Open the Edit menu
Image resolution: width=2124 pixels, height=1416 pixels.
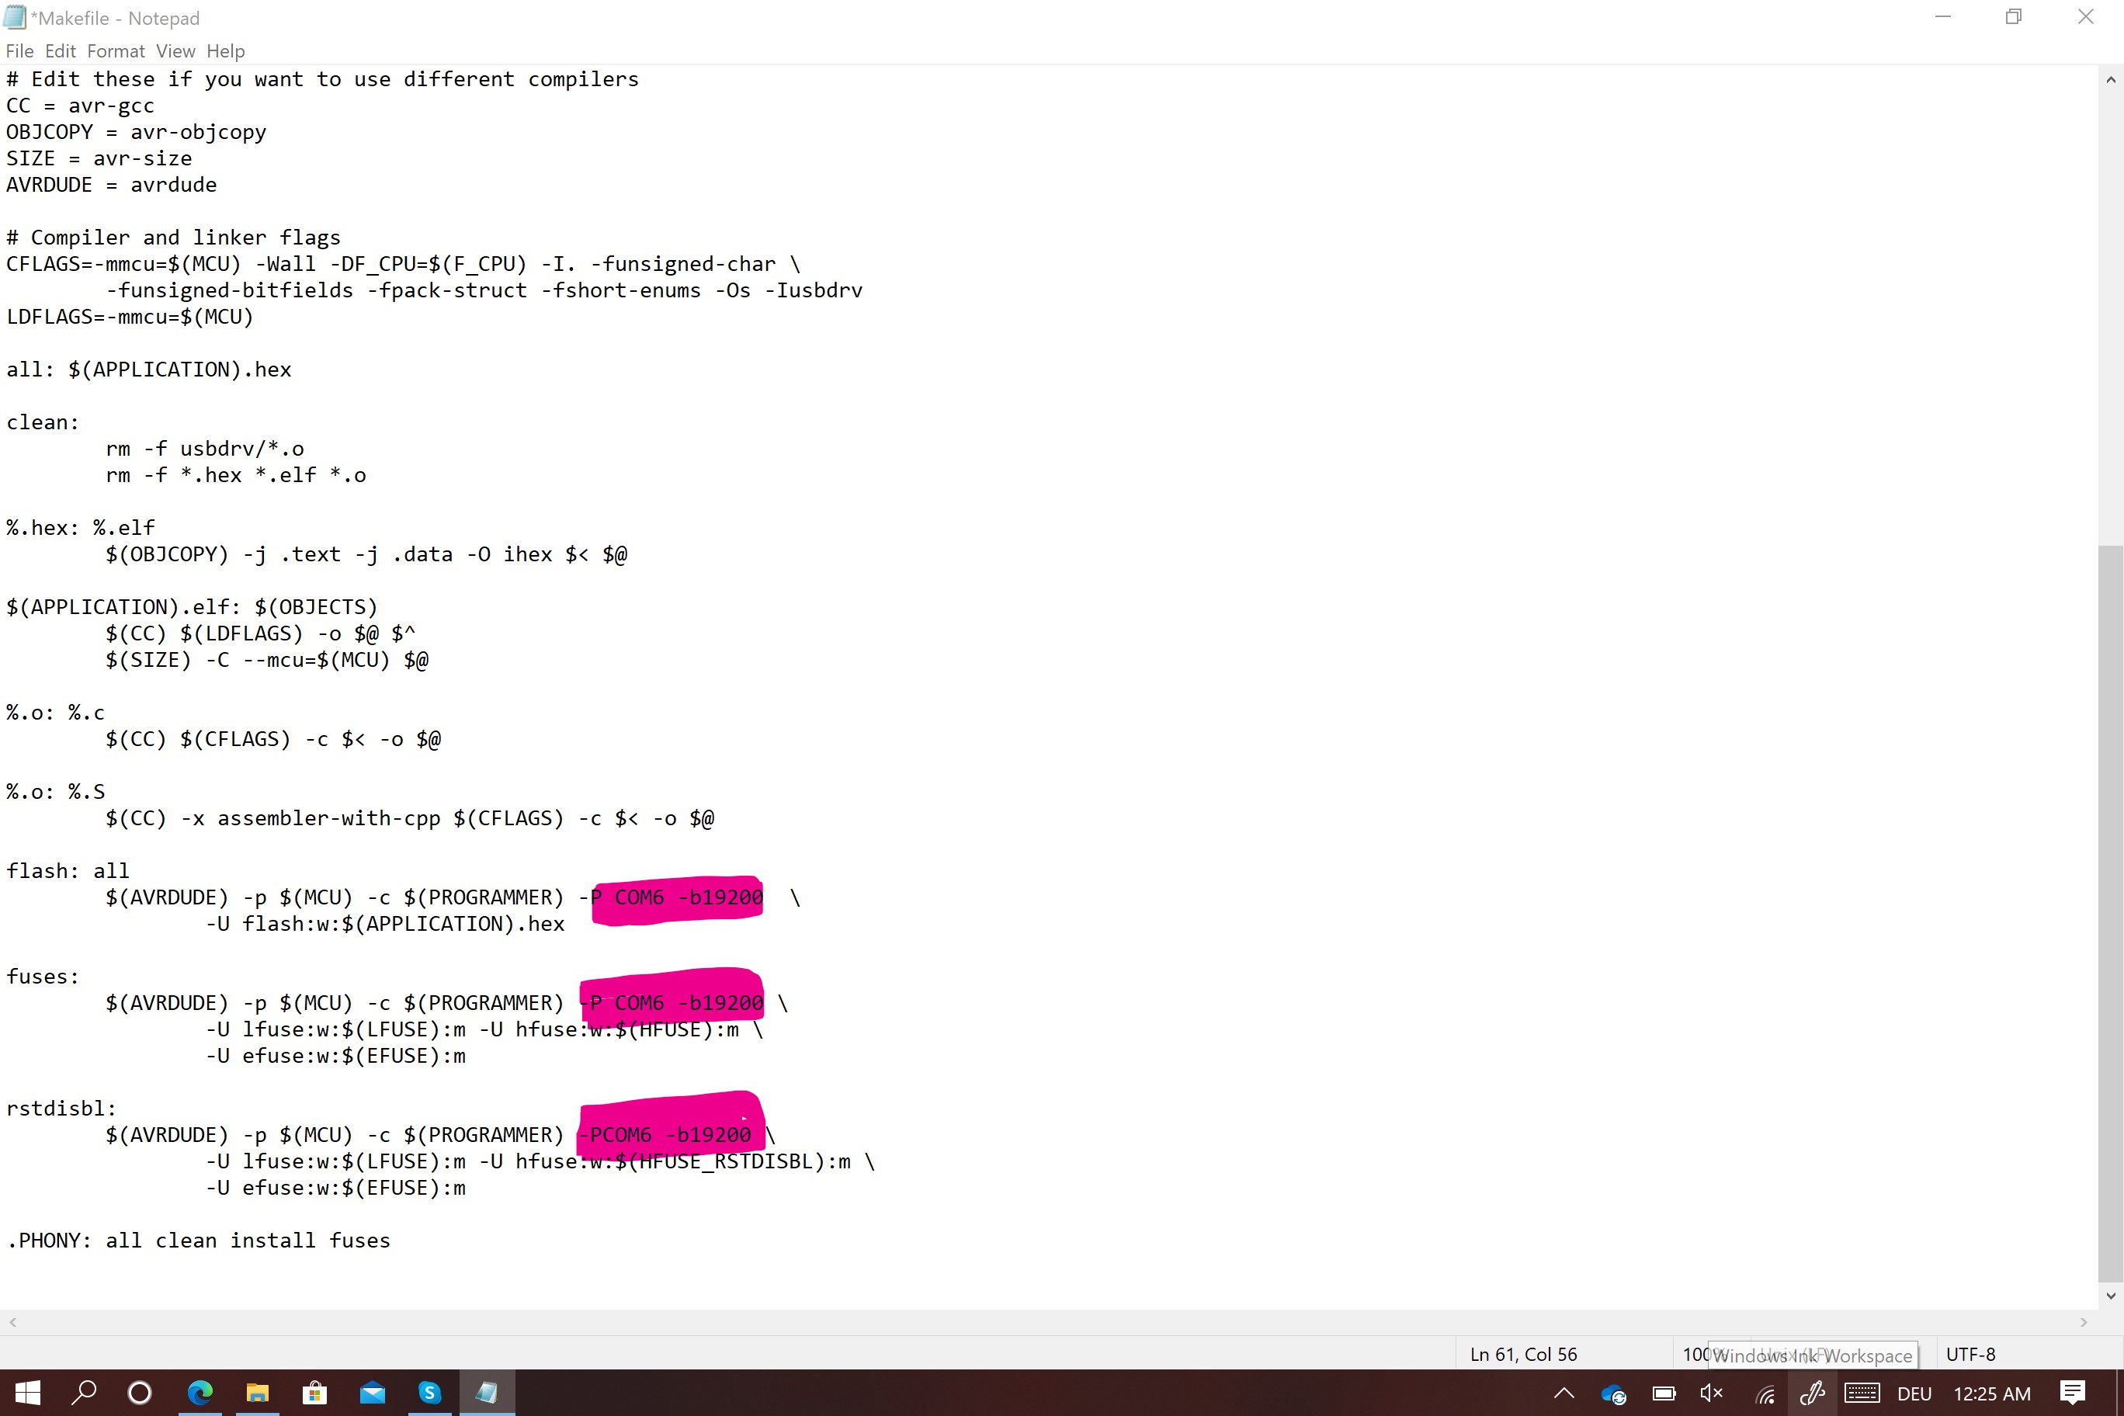[x=60, y=51]
